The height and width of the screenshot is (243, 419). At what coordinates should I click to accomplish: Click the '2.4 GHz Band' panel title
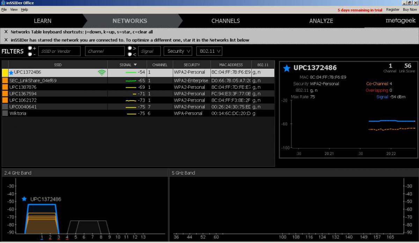point(18,173)
